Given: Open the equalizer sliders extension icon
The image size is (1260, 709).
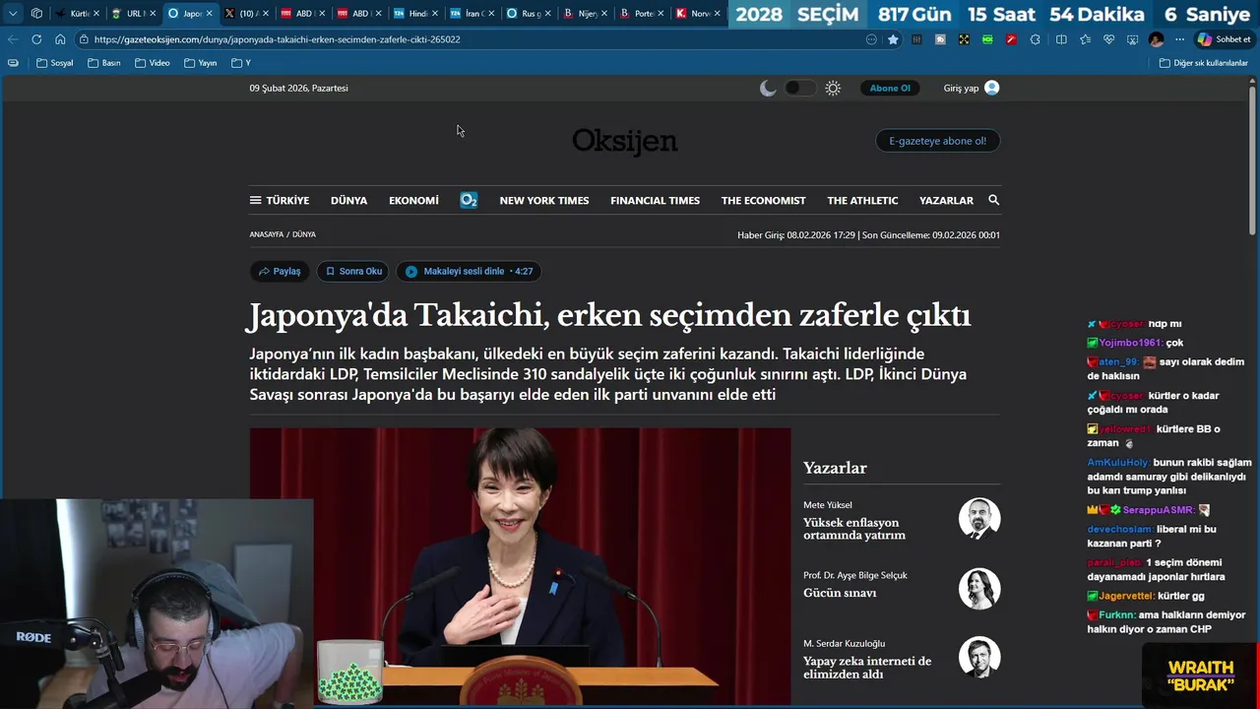Looking at the screenshot, I should tap(916, 39).
